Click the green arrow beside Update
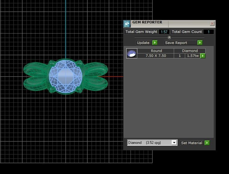This screenshot has height=174, width=229. (x=155, y=43)
